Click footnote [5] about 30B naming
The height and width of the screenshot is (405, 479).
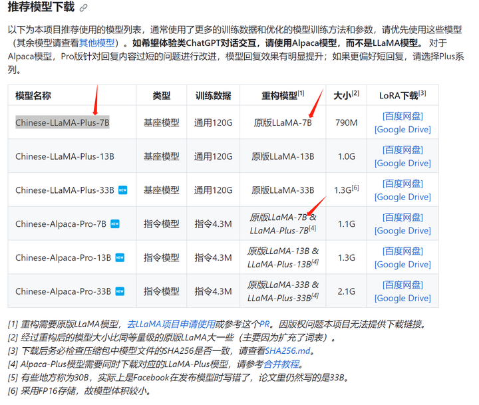pos(179,378)
